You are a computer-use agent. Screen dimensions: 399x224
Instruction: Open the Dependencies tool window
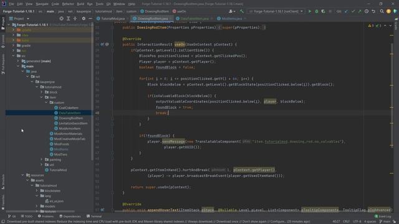(x=70, y=217)
